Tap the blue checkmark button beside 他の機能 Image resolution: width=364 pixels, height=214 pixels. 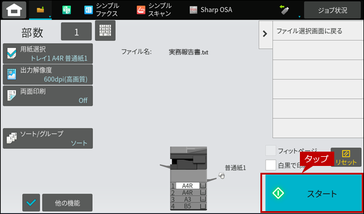(31, 203)
